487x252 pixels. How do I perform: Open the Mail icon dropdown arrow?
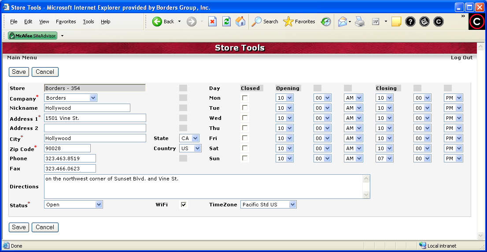pyautogui.click(x=350, y=22)
